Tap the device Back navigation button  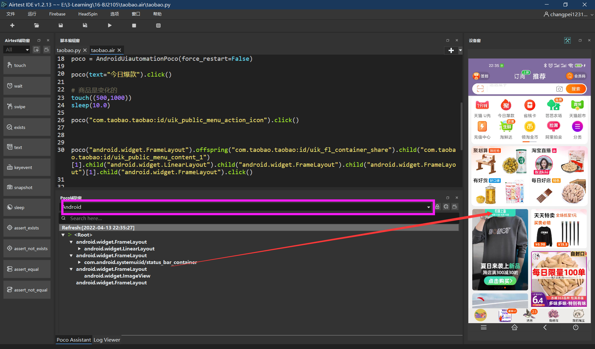pos(545,327)
